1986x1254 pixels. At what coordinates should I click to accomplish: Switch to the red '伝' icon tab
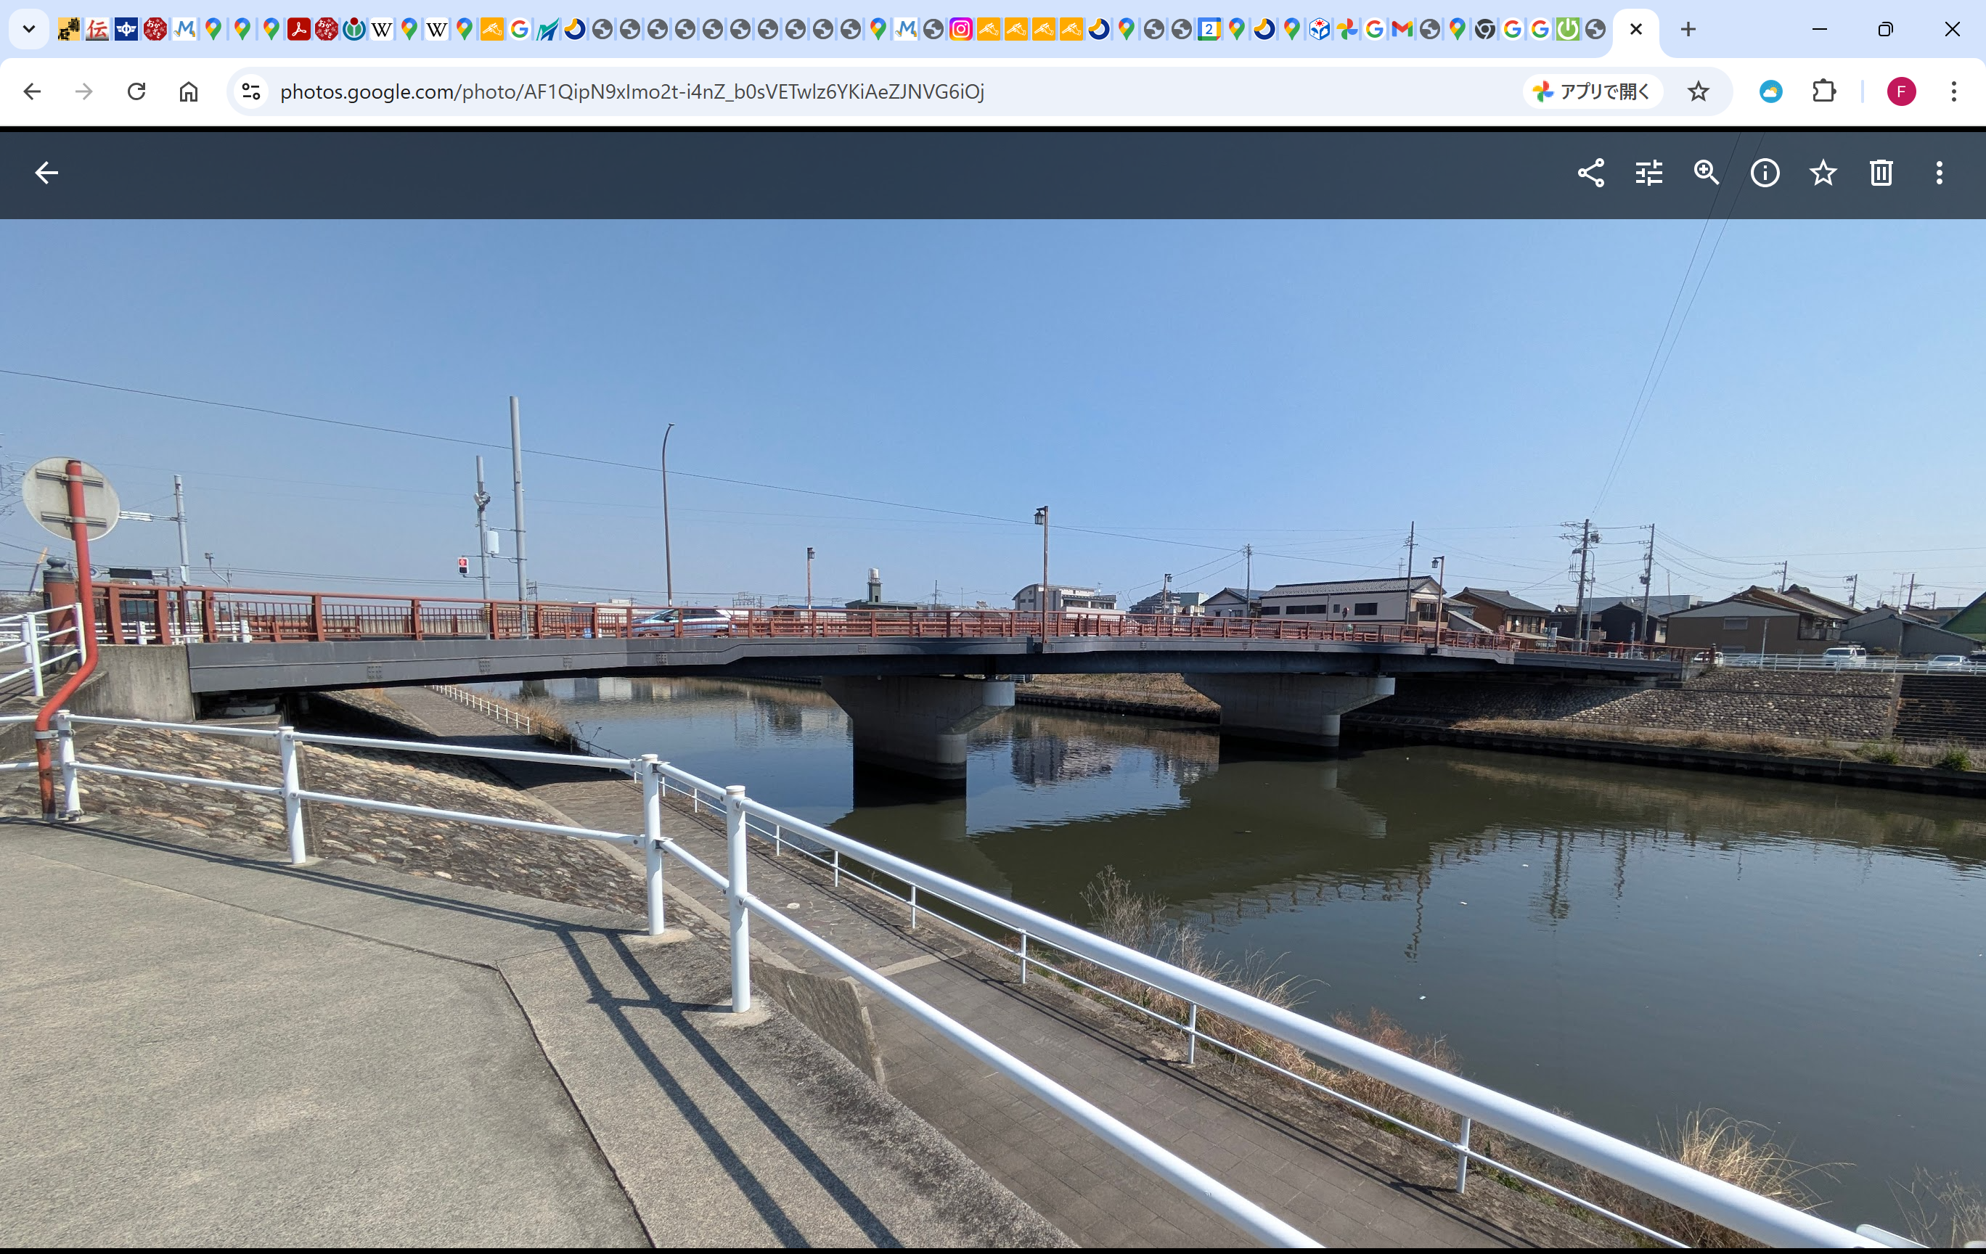(97, 30)
